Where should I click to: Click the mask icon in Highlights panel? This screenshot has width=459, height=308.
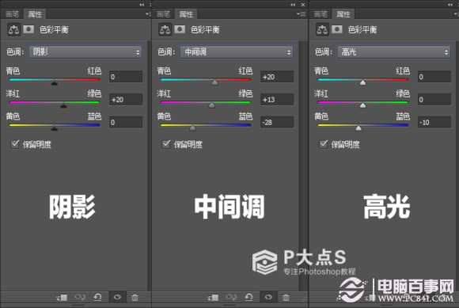(x=337, y=29)
